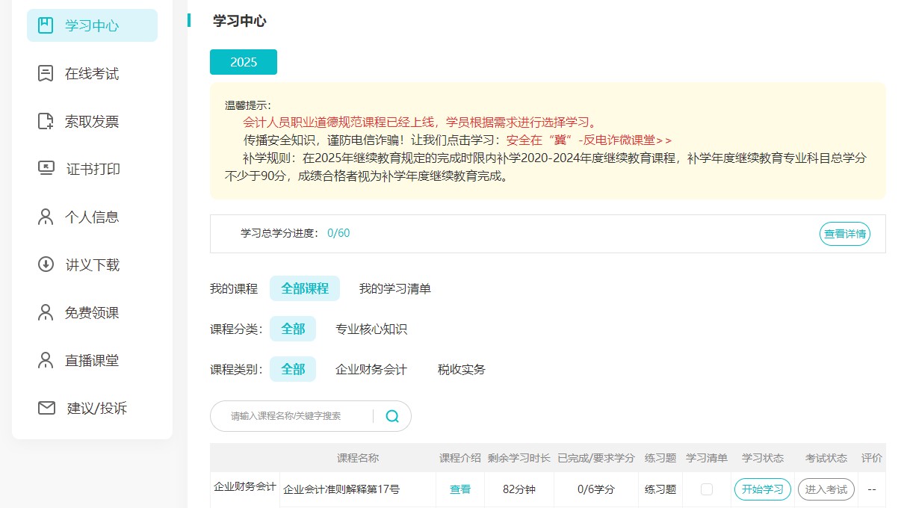Click the 查看详情 button
This screenshot has height=508, width=907.
coord(844,233)
